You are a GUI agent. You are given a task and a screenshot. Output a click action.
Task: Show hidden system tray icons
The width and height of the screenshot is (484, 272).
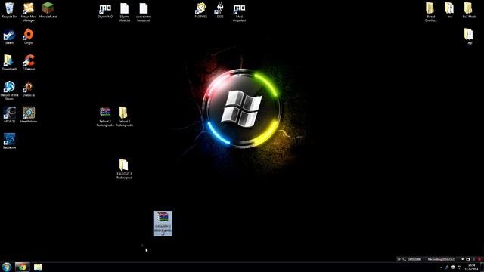pyautogui.click(x=440, y=267)
